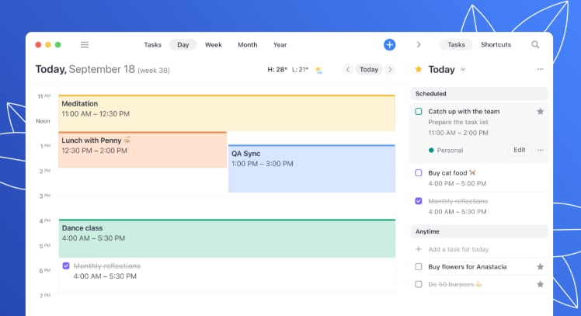
Task: Switch to the Week view tab
Action: pos(214,45)
